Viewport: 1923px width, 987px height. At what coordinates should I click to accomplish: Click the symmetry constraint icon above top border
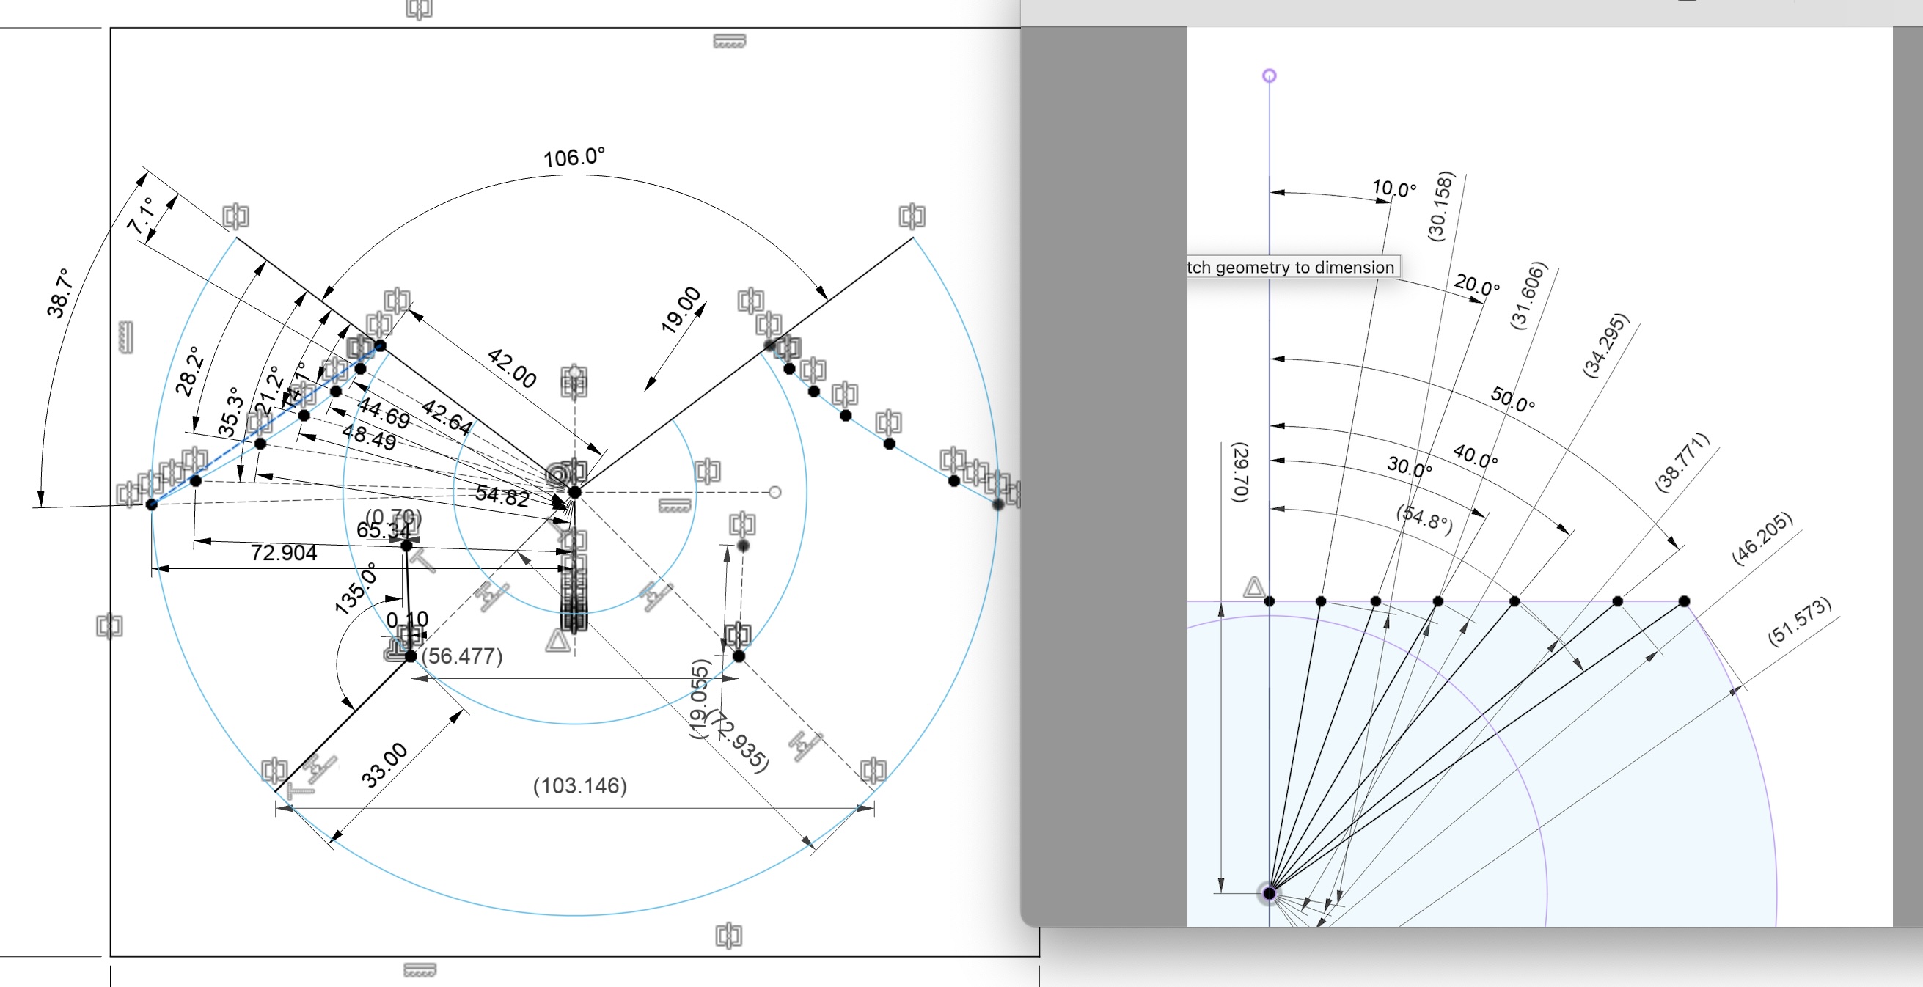419,9
